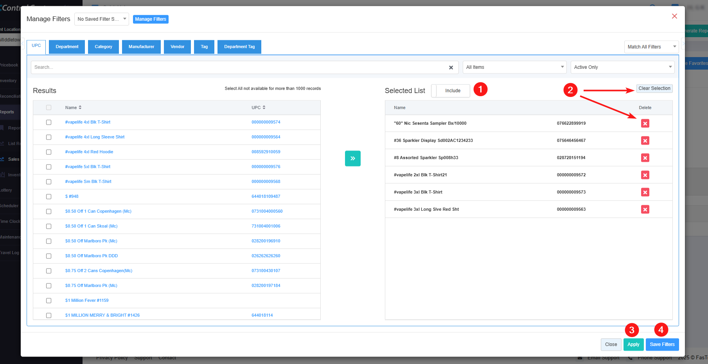Sort results by Name column arrows
Image resolution: width=708 pixels, height=364 pixels.
pyautogui.click(x=80, y=108)
